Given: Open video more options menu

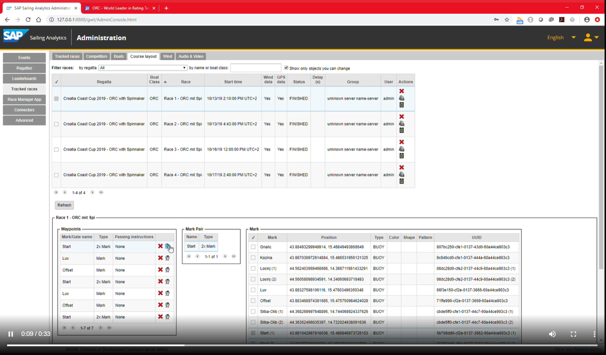Looking at the screenshot, I should (x=594, y=334).
